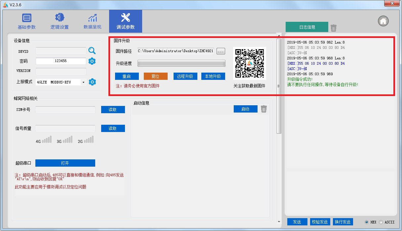Switch to the 逻辑设置 tab

[60, 21]
